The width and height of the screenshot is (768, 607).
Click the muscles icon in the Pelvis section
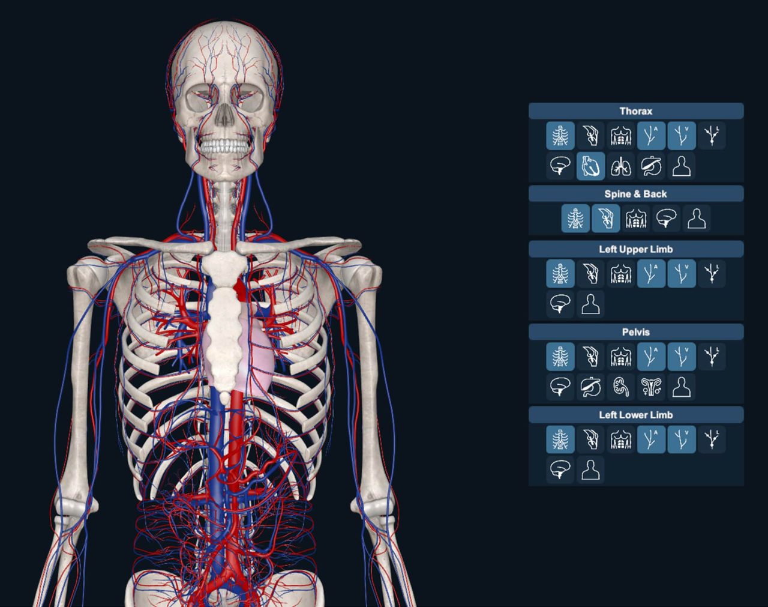click(x=621, y=355)
